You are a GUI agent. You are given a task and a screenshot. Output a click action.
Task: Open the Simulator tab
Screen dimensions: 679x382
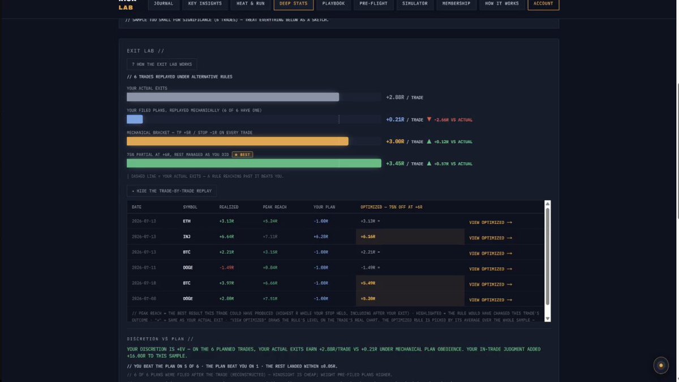click(x=415, y=4)
